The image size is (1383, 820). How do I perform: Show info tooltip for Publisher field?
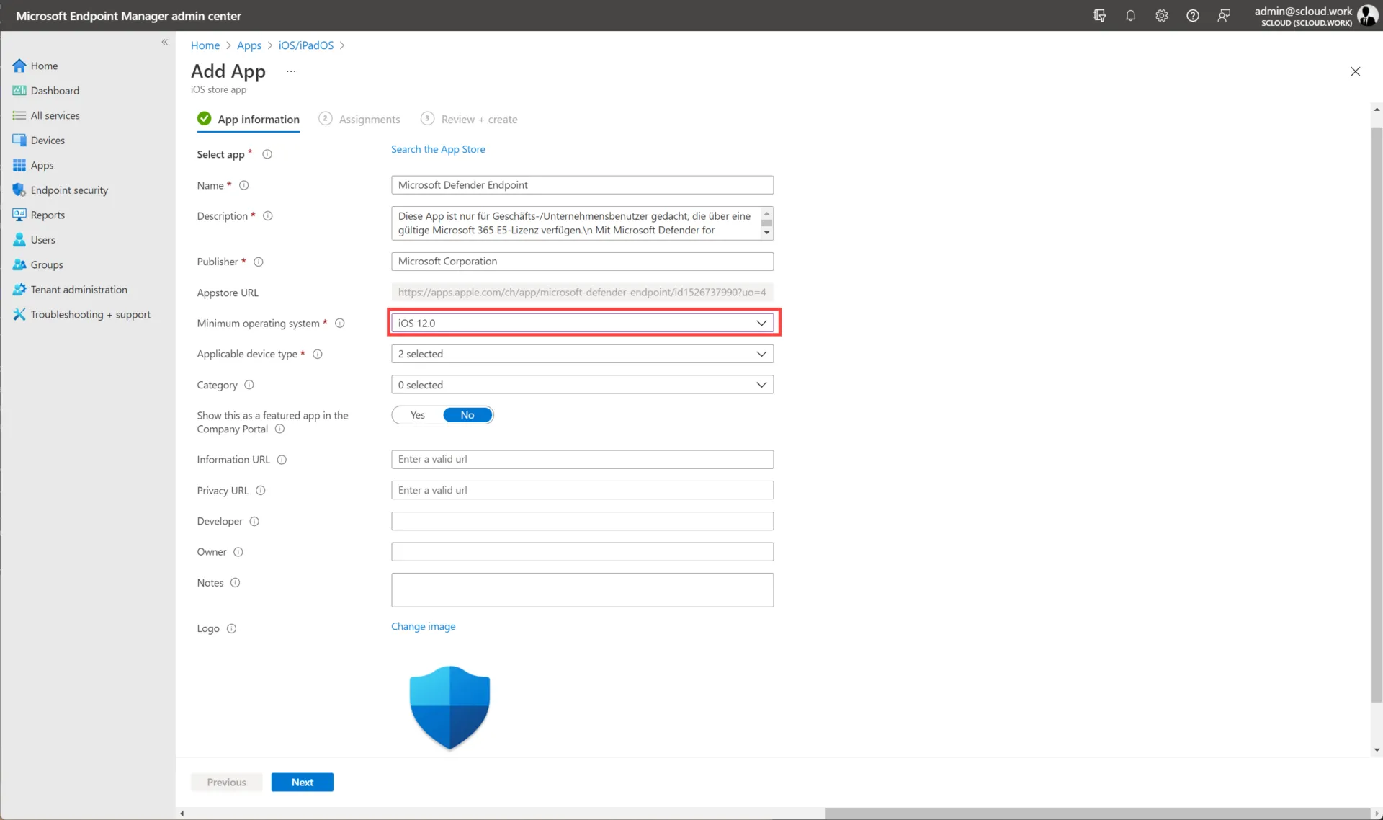coord(259,262)
